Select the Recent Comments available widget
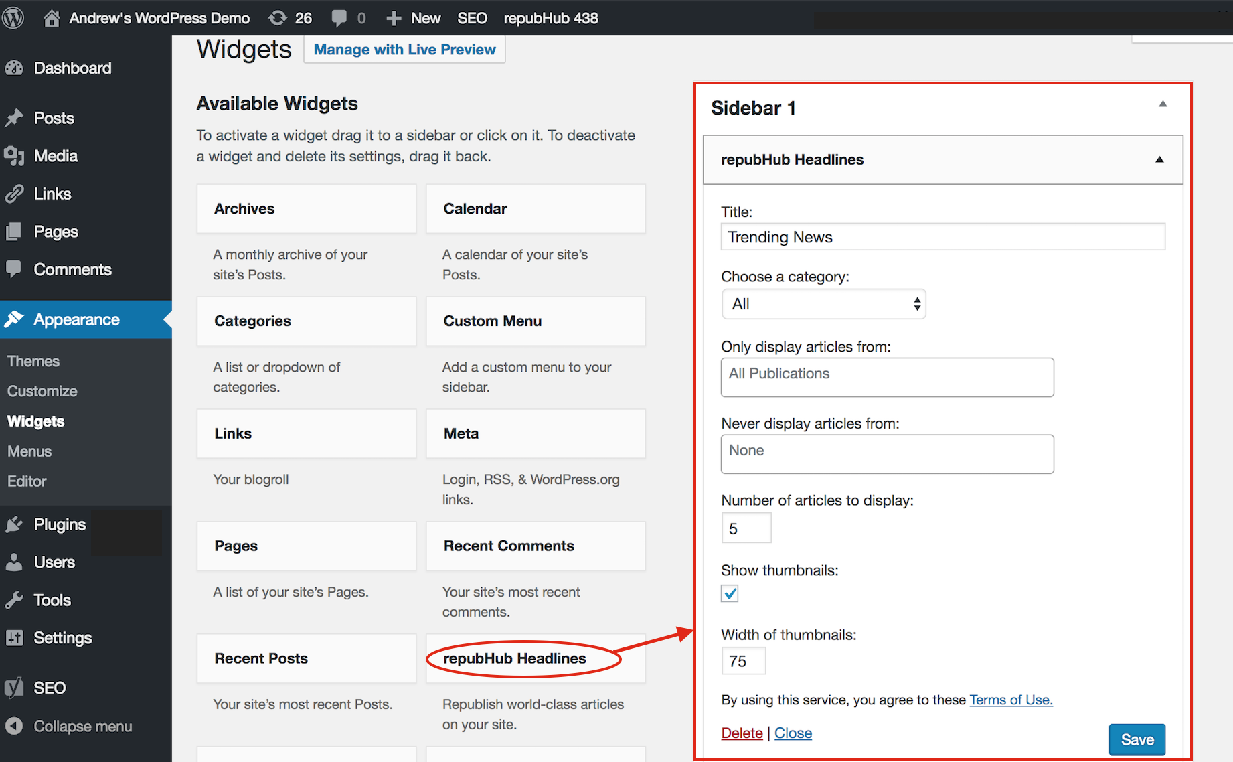Image resolution: width=1233 pixels, height=762 pixels. 536,546
